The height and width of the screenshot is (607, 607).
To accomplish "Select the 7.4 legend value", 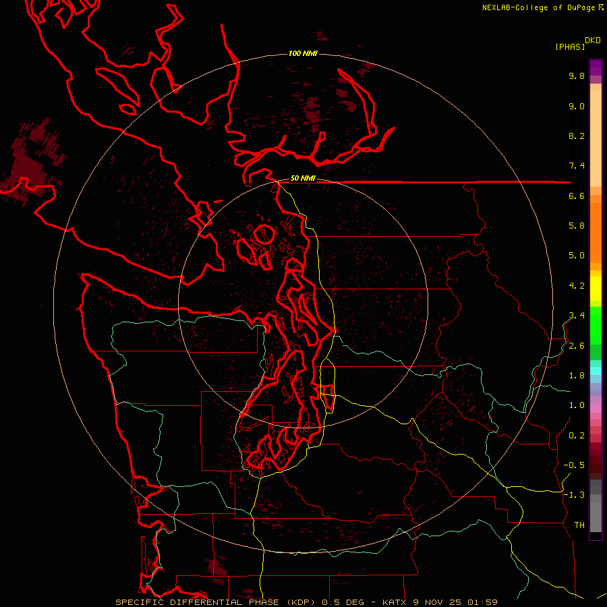I will point(577,166).
